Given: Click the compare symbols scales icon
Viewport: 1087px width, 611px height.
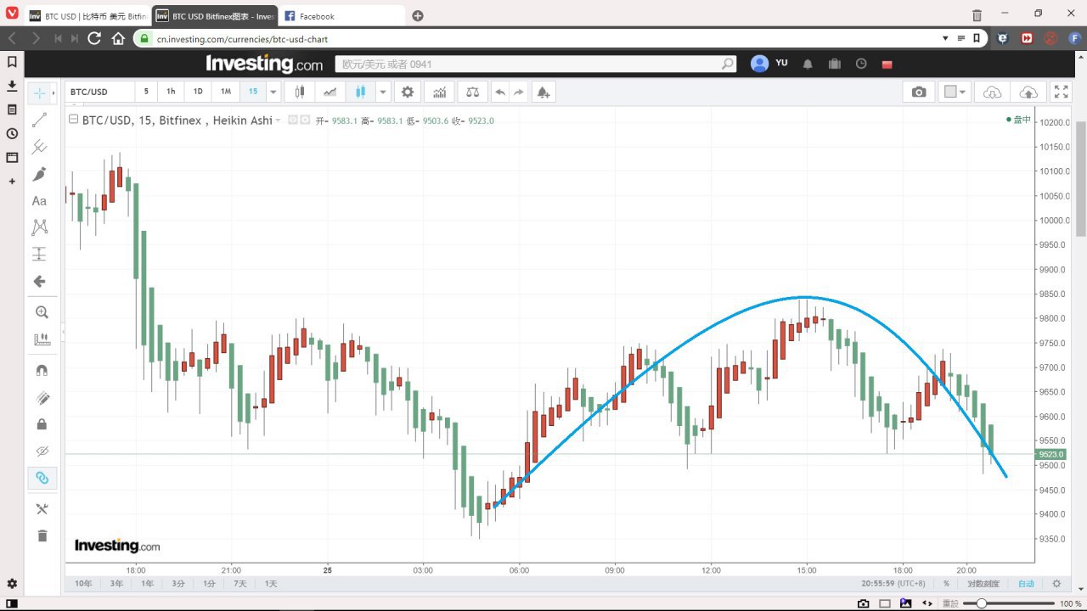Looking at the screenshot, I should [472, 92].
